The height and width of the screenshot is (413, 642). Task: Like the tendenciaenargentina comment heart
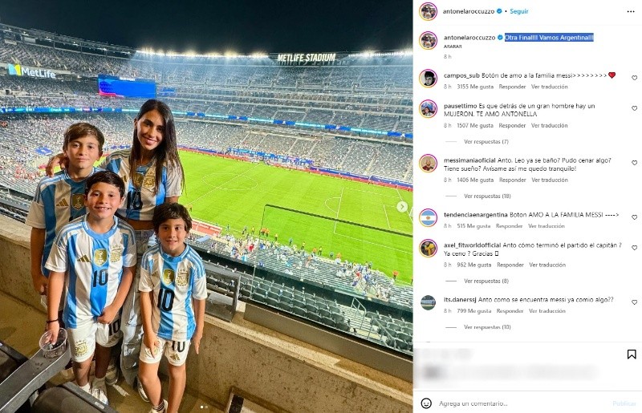pos(634,217)
